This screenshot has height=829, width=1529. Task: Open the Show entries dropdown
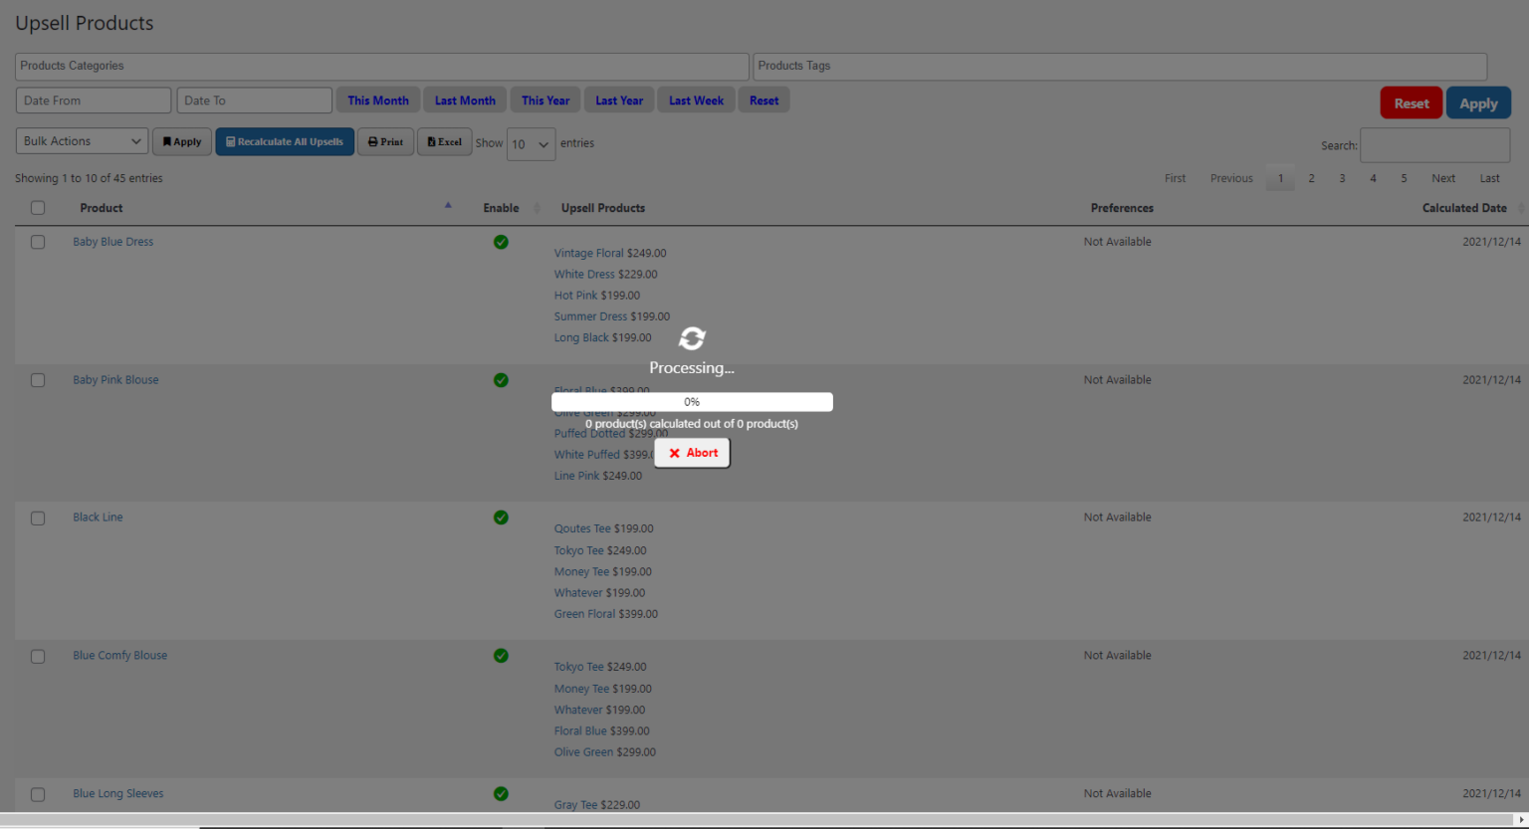[x=532, y=144]
